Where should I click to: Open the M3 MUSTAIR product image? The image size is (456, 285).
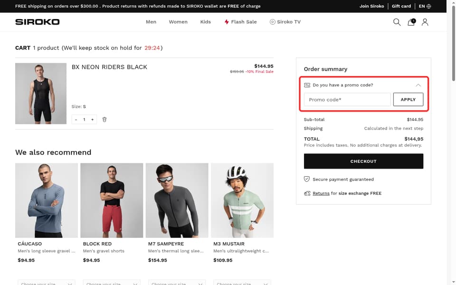tap(242, 200)
